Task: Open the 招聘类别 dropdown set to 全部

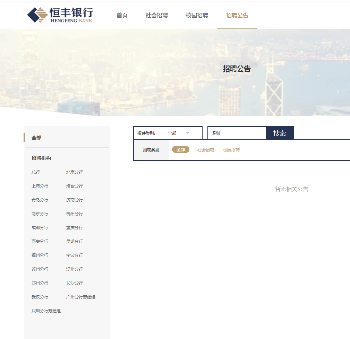Action: pos(168,133)
